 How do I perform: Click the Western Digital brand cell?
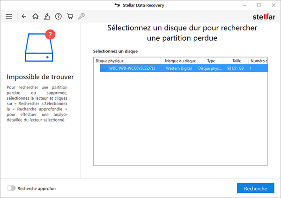[179, 68]
